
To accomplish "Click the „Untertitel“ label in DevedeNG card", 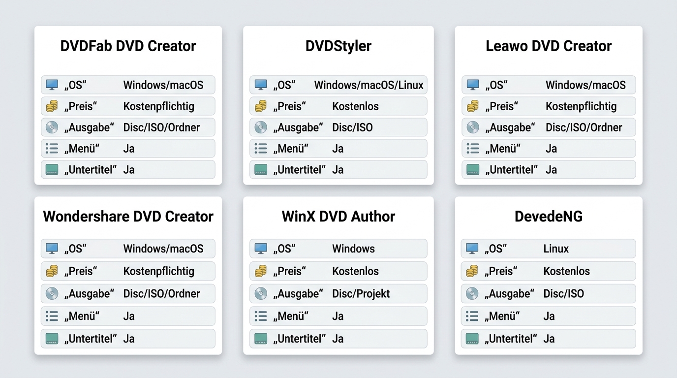I will [x=511, y=339].
